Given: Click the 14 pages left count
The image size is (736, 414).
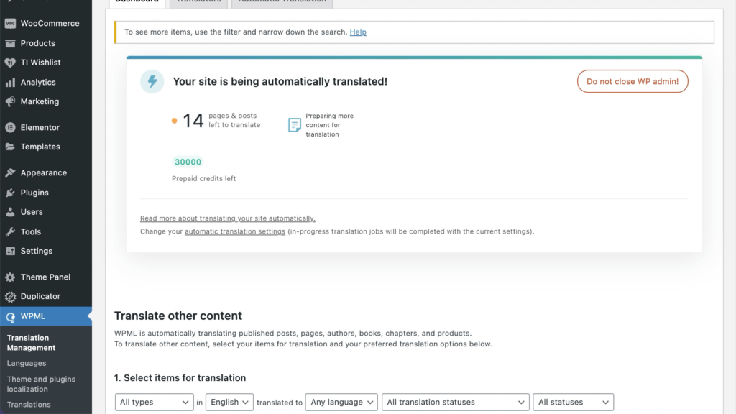Looking at the screenshot, I should coord(193,121).
